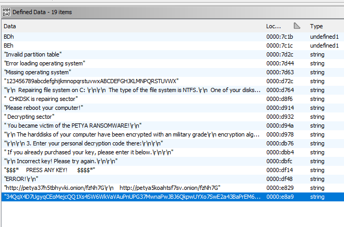Sort table by Data column header
344x227 pixels.
[10, 26]
